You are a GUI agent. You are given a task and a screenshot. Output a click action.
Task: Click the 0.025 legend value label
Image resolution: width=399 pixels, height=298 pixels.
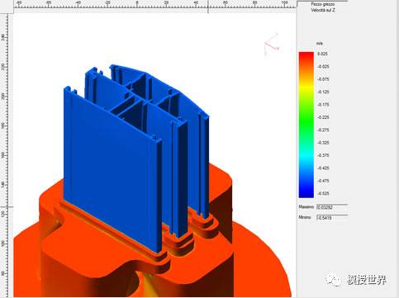click(x=322, y=54)
